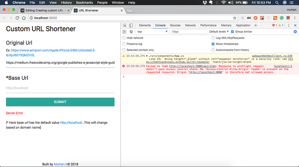Click the home button icon
299x167 pixels.
[24, 18]
